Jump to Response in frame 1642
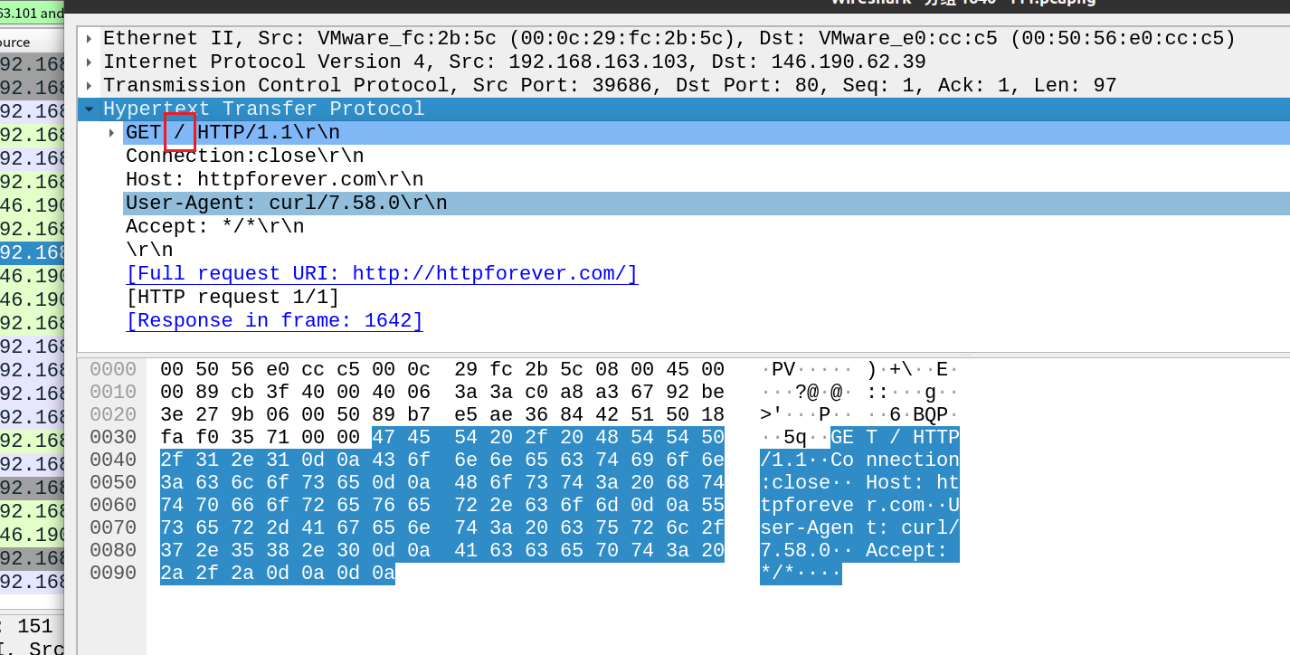1290x655 pixels. (x=274, y=321)
